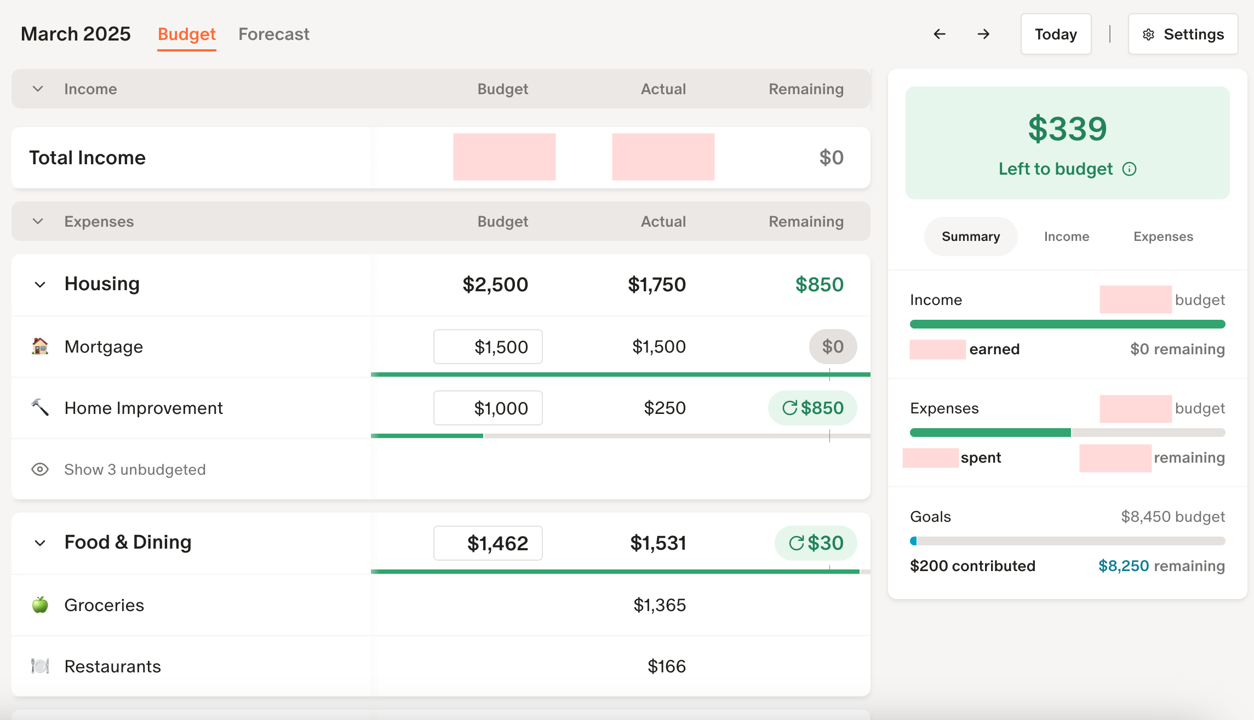Click the Today button
This screenshot has width=1254, height=720.
[1055, 34]
